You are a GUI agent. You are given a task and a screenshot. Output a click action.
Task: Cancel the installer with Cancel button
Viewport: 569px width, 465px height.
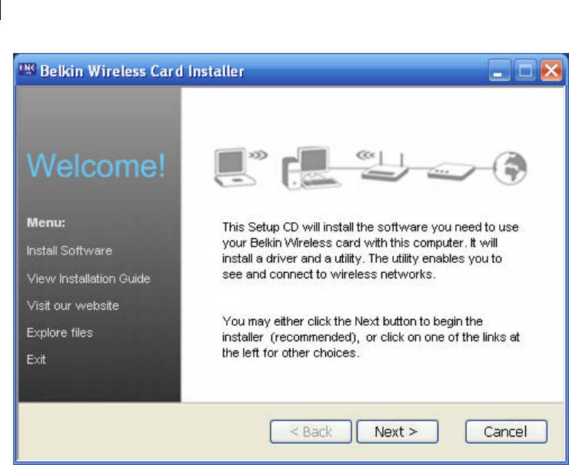[506, 432]
